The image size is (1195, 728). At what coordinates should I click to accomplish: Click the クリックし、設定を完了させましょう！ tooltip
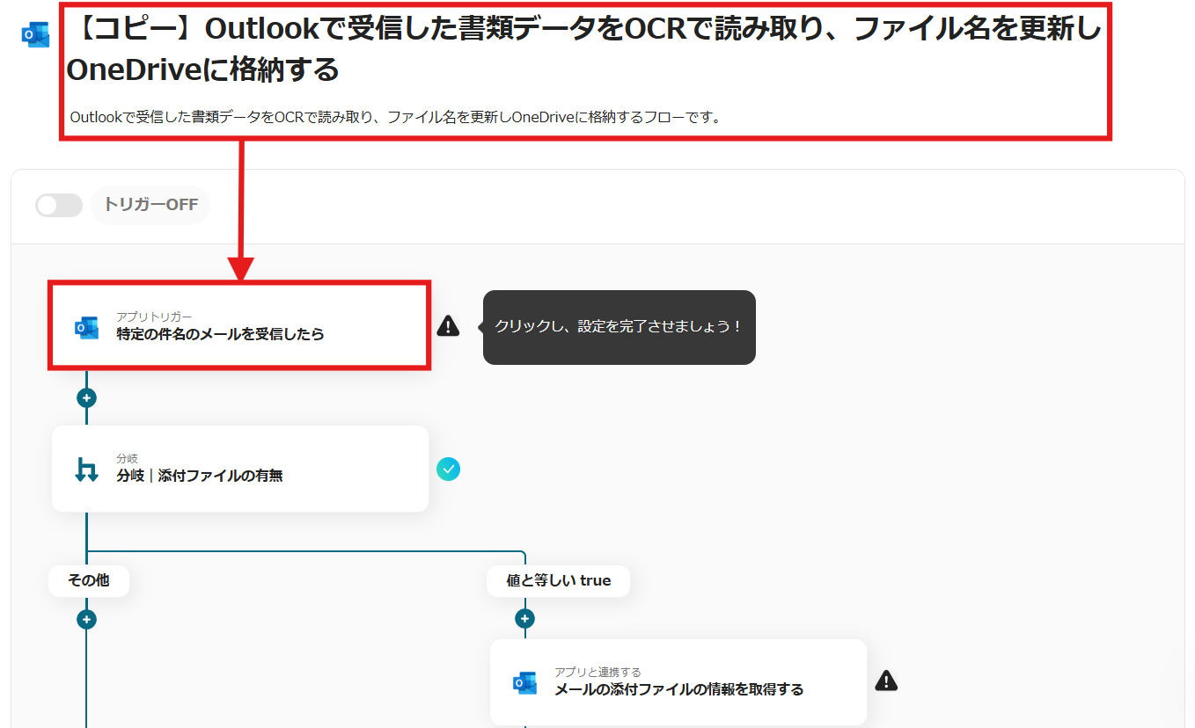[619, 327]
